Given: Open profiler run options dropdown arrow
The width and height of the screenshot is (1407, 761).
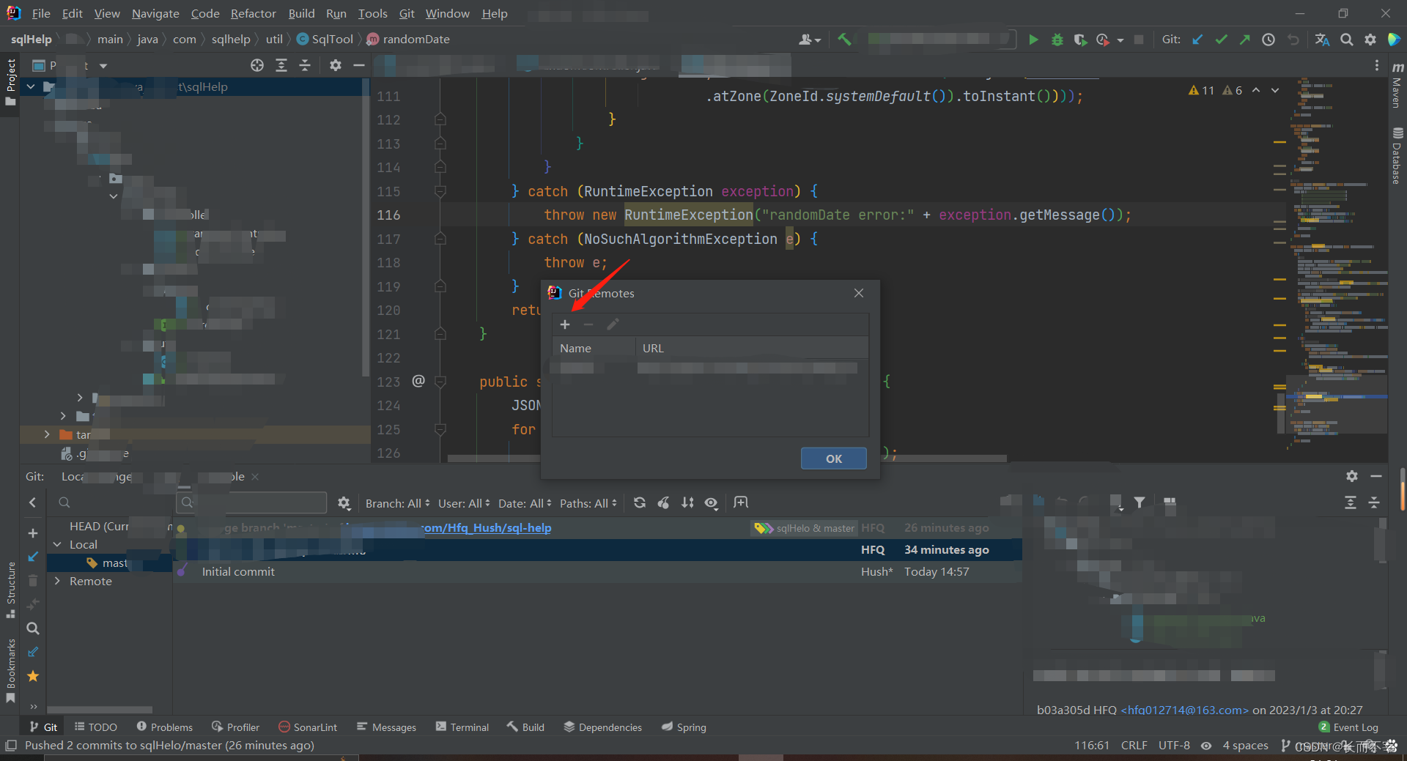Looking at the screenshot, I should coord(1120,40).
